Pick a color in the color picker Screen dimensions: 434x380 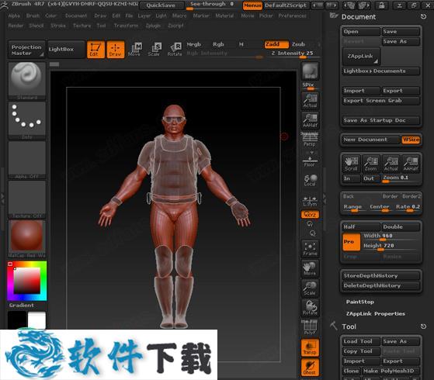pyautogui.click(x=27, y=281)
